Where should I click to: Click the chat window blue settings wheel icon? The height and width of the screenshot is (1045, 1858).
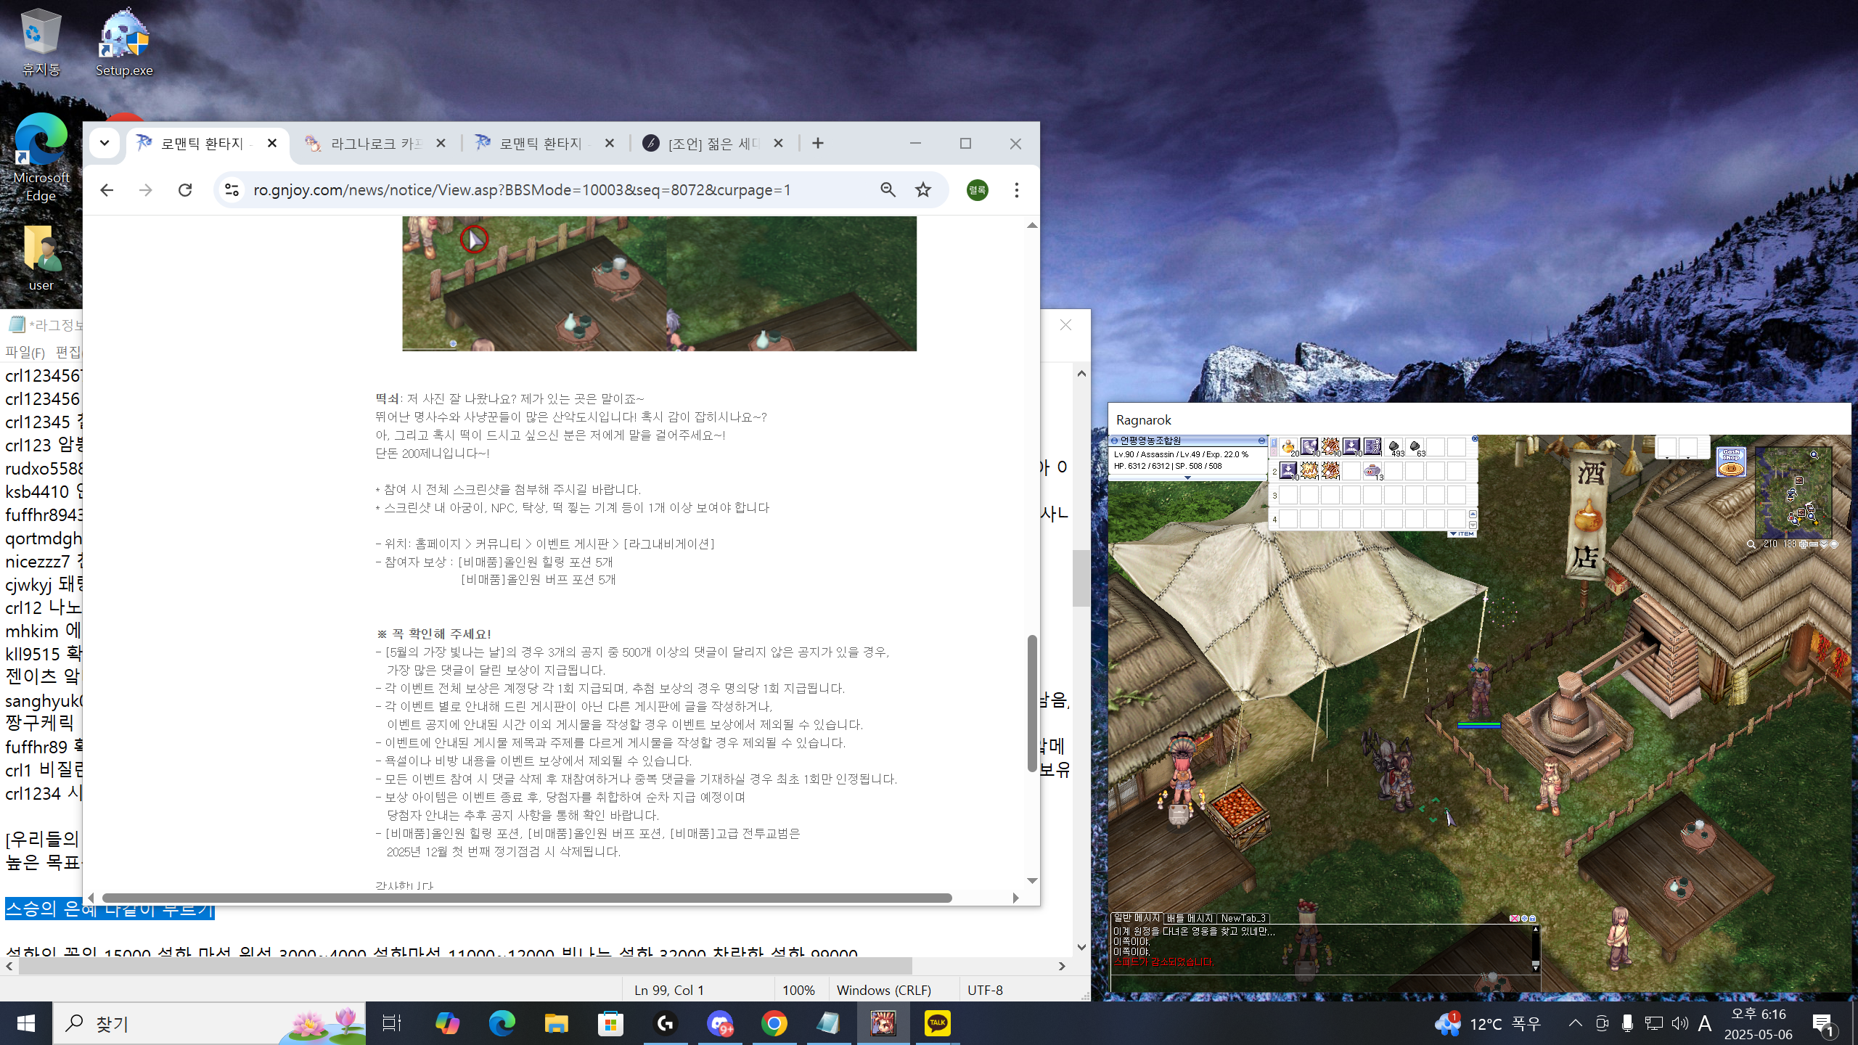tap(1524, 918)
